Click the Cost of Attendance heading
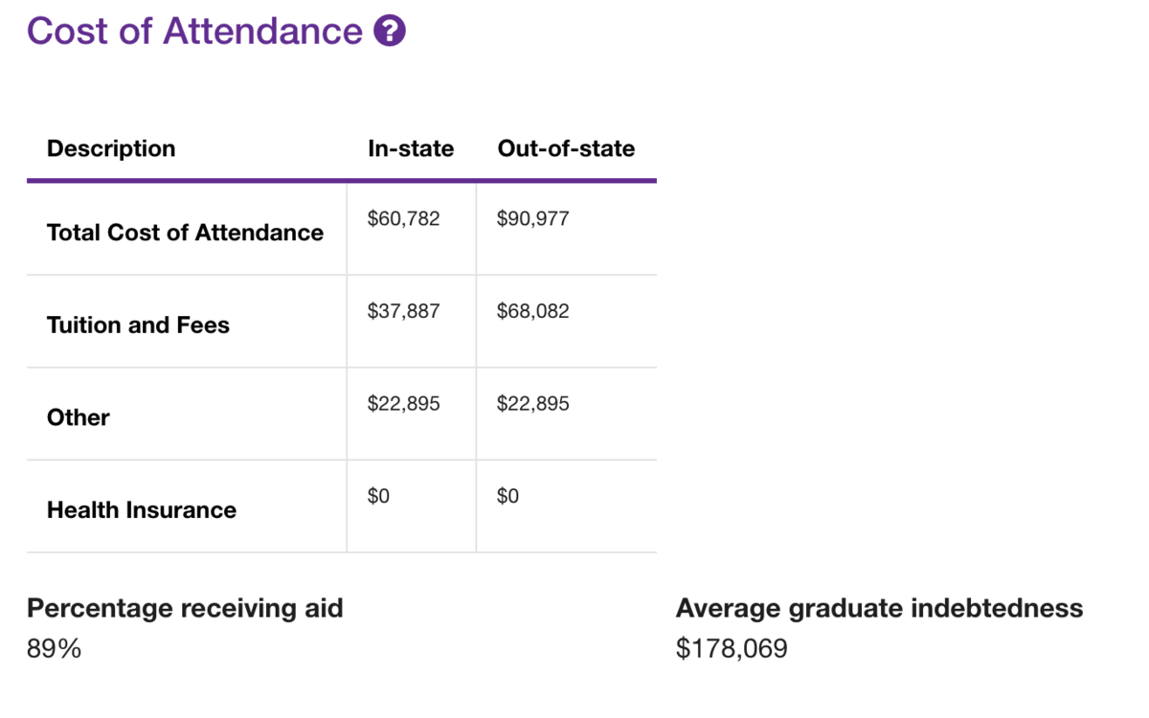Viewport: 1149px width, 718px height. click(194, 32)
